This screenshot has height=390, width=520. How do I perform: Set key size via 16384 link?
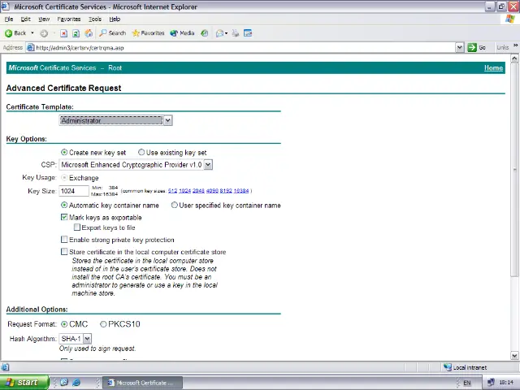241,191
